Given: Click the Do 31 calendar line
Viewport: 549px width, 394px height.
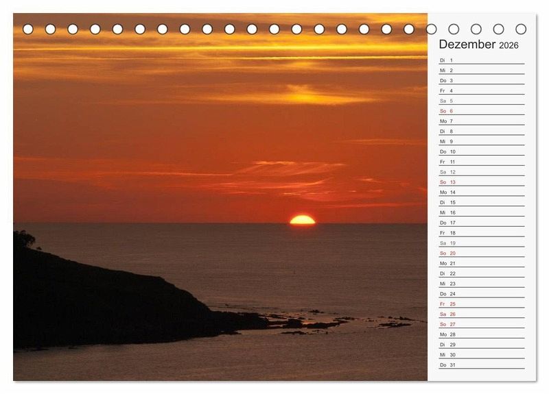Looking at the screenshot, I should click(x=480, y=365).
